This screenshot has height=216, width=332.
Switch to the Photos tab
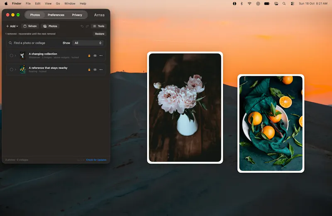(35, 15)
